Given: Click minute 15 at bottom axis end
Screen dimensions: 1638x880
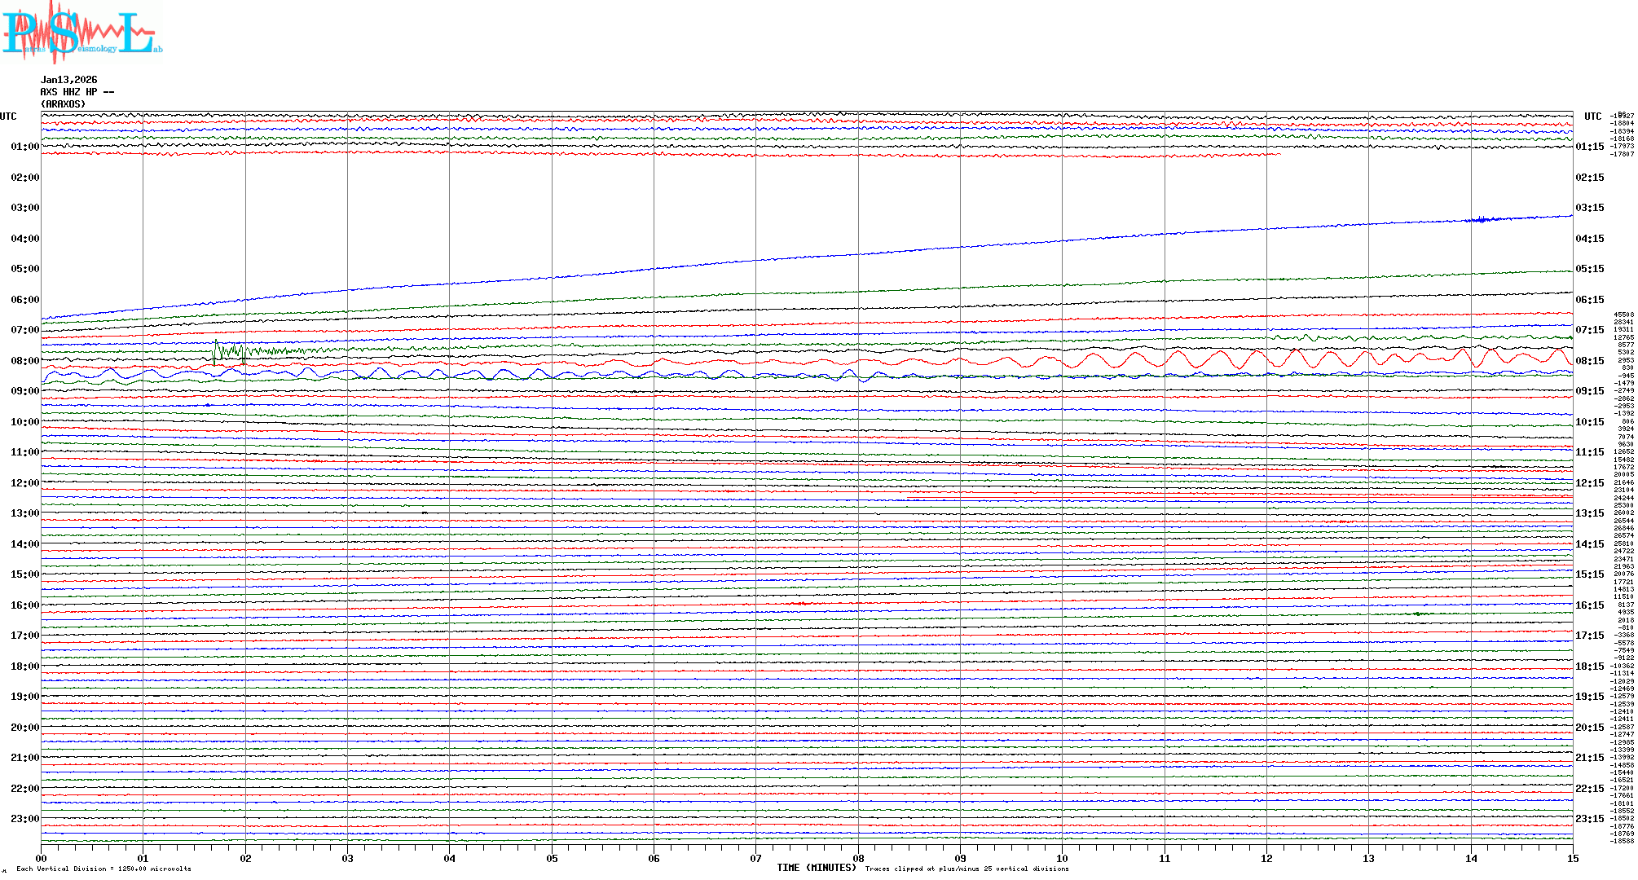Looking at the screenshot, I should [x=1572, y=858].
